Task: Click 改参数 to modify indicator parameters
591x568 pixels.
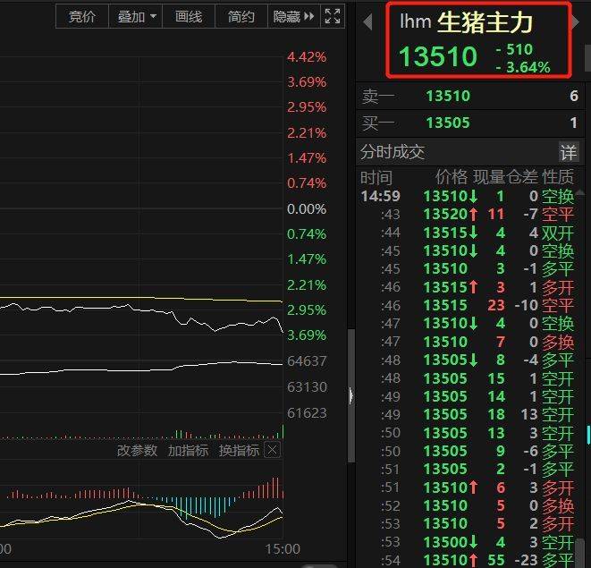Action: pyautogui.click(x=137, y=451)
